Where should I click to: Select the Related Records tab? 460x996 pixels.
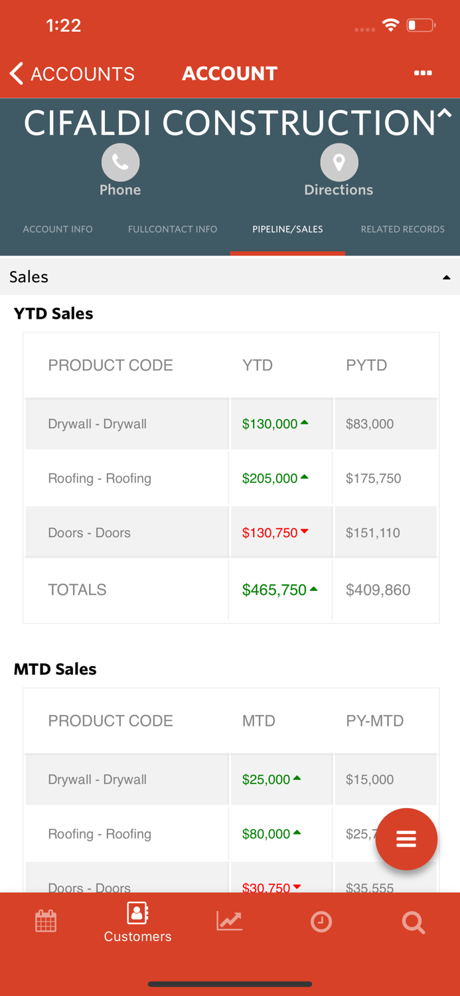click(403, 229)
